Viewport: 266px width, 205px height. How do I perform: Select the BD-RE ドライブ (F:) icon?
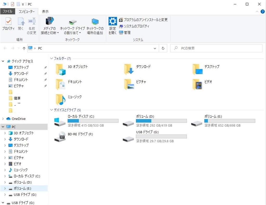pos(60,137)
